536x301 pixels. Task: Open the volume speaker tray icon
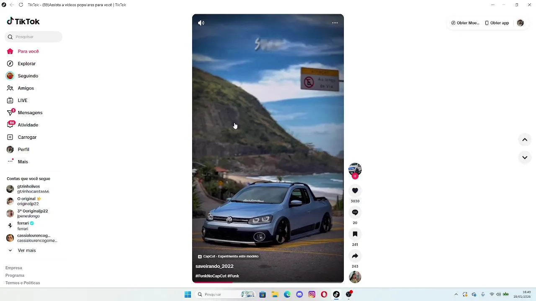pos(499,295)
